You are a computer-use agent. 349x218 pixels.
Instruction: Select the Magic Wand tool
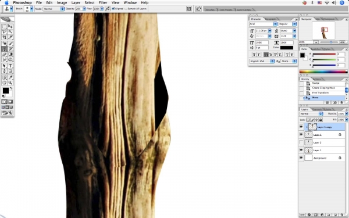pyautogui.click(x=10, y=32)
